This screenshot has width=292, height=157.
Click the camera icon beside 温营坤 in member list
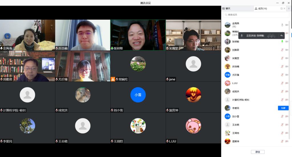(x=287, y=141)
